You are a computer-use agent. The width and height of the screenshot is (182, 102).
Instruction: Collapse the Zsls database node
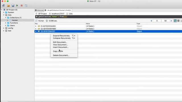[4, 15]
